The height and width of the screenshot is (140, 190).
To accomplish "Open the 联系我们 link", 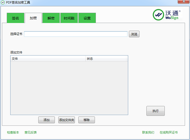I will (148, 132).
